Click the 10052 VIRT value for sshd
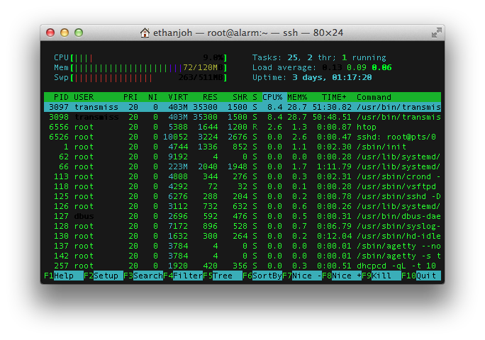485x340 pixels. point(175,137)
